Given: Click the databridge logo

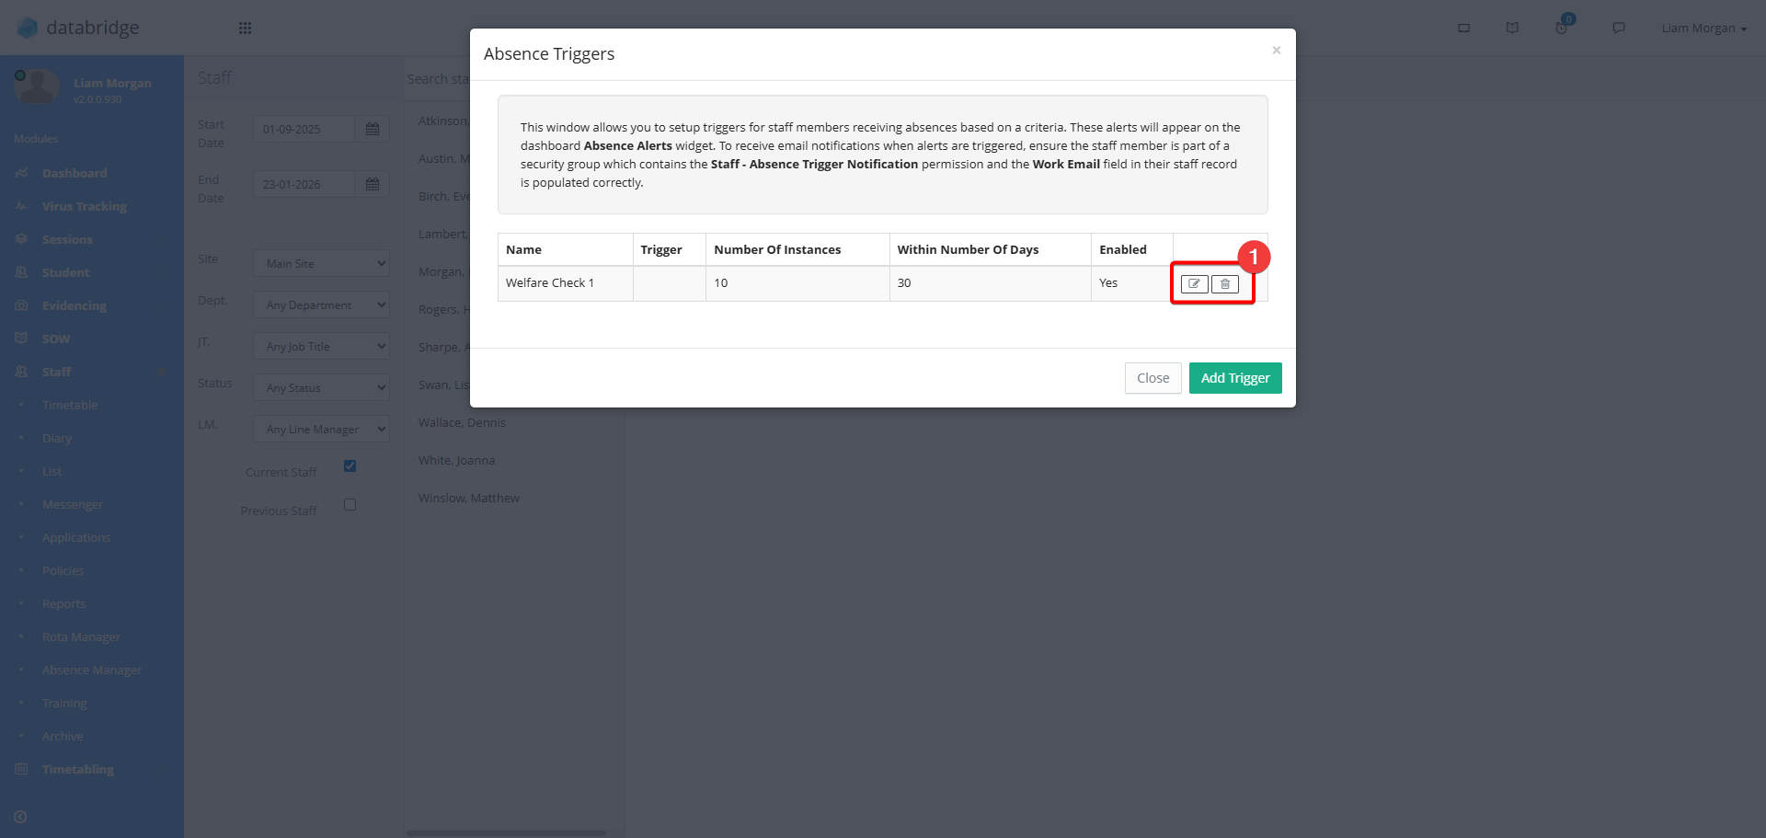Looking at the screenshot, I should pyautogui.click(x=79, y=28).
